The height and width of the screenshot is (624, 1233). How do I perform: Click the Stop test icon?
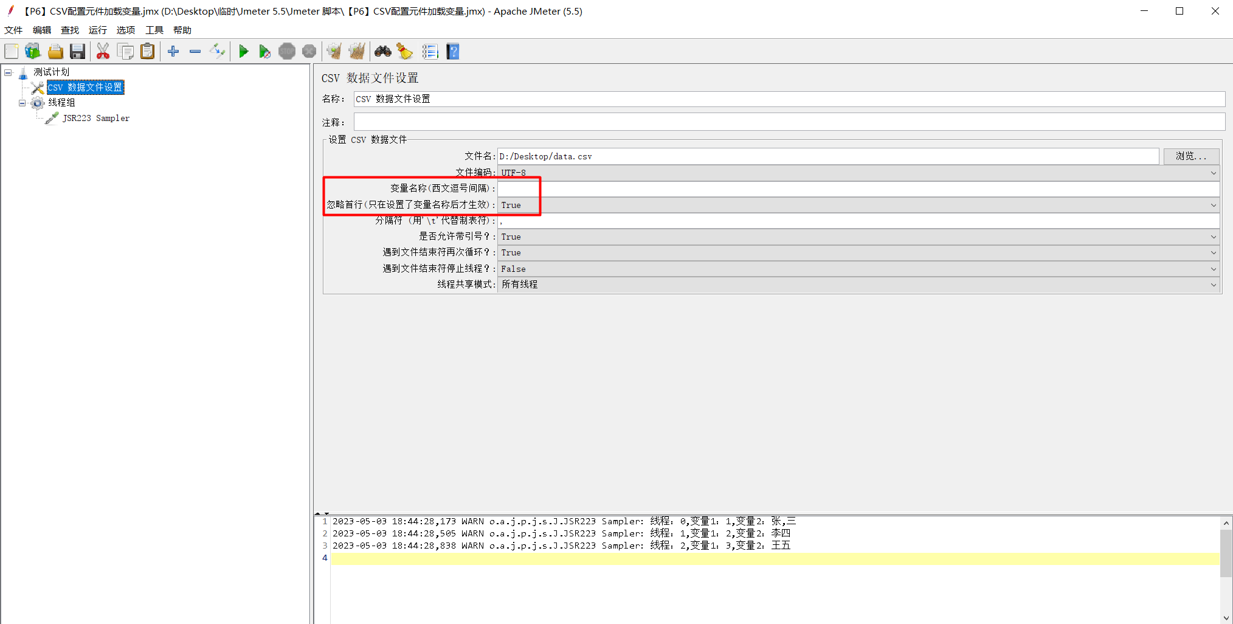tap(287, 52)
